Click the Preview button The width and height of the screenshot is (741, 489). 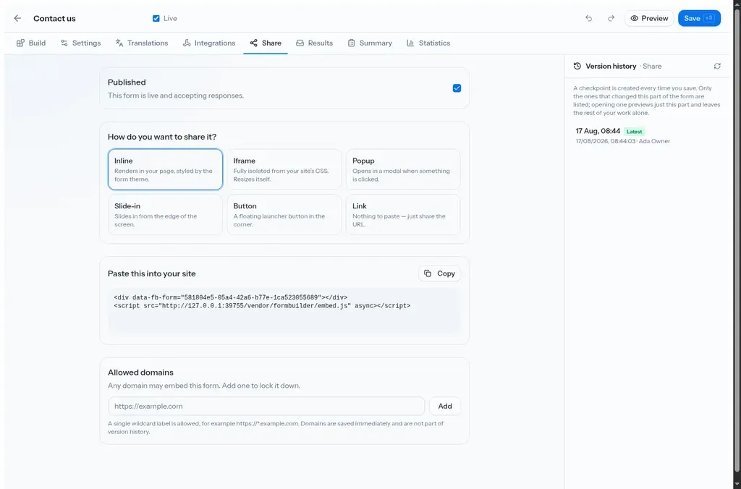click(x=649, y=18)
